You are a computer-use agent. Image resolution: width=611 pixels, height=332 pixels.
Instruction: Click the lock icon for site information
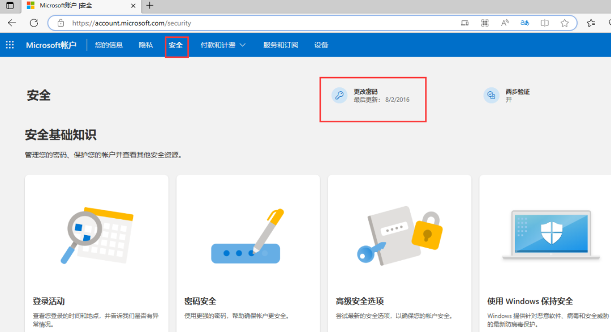click(x=61, y=23)
